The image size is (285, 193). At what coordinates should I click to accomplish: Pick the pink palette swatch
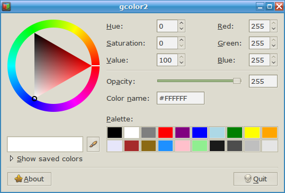(182, 146)
